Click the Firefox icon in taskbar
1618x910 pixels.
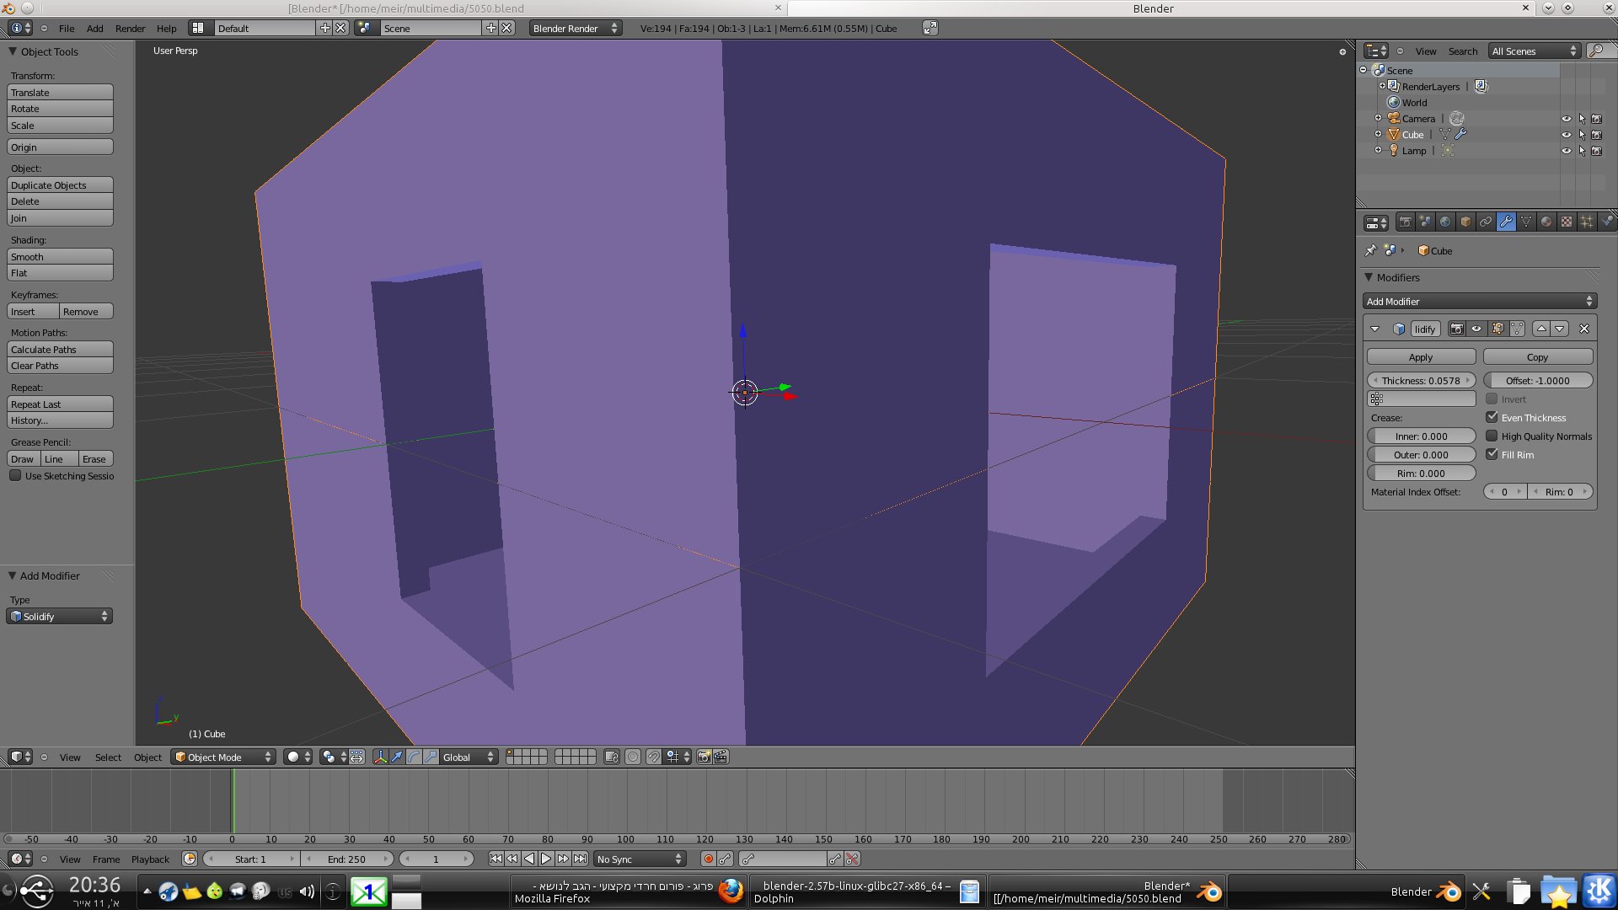tap(730, 891)
